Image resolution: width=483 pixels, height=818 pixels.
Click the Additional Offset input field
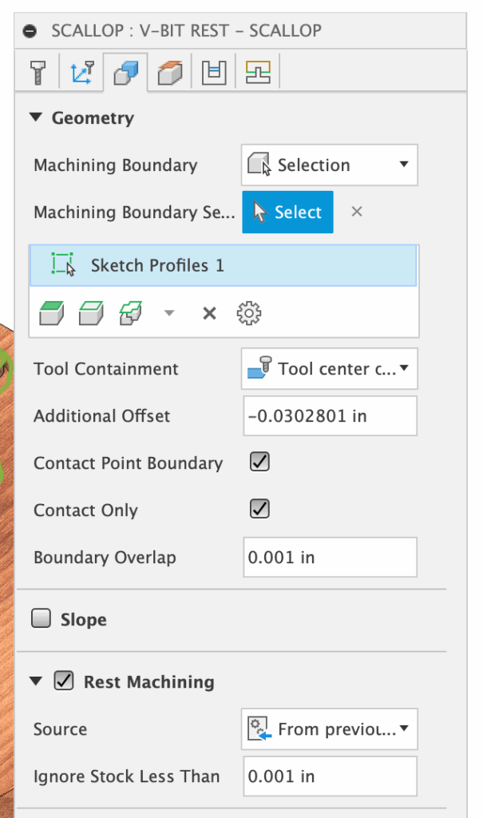[x=329, y=416]
